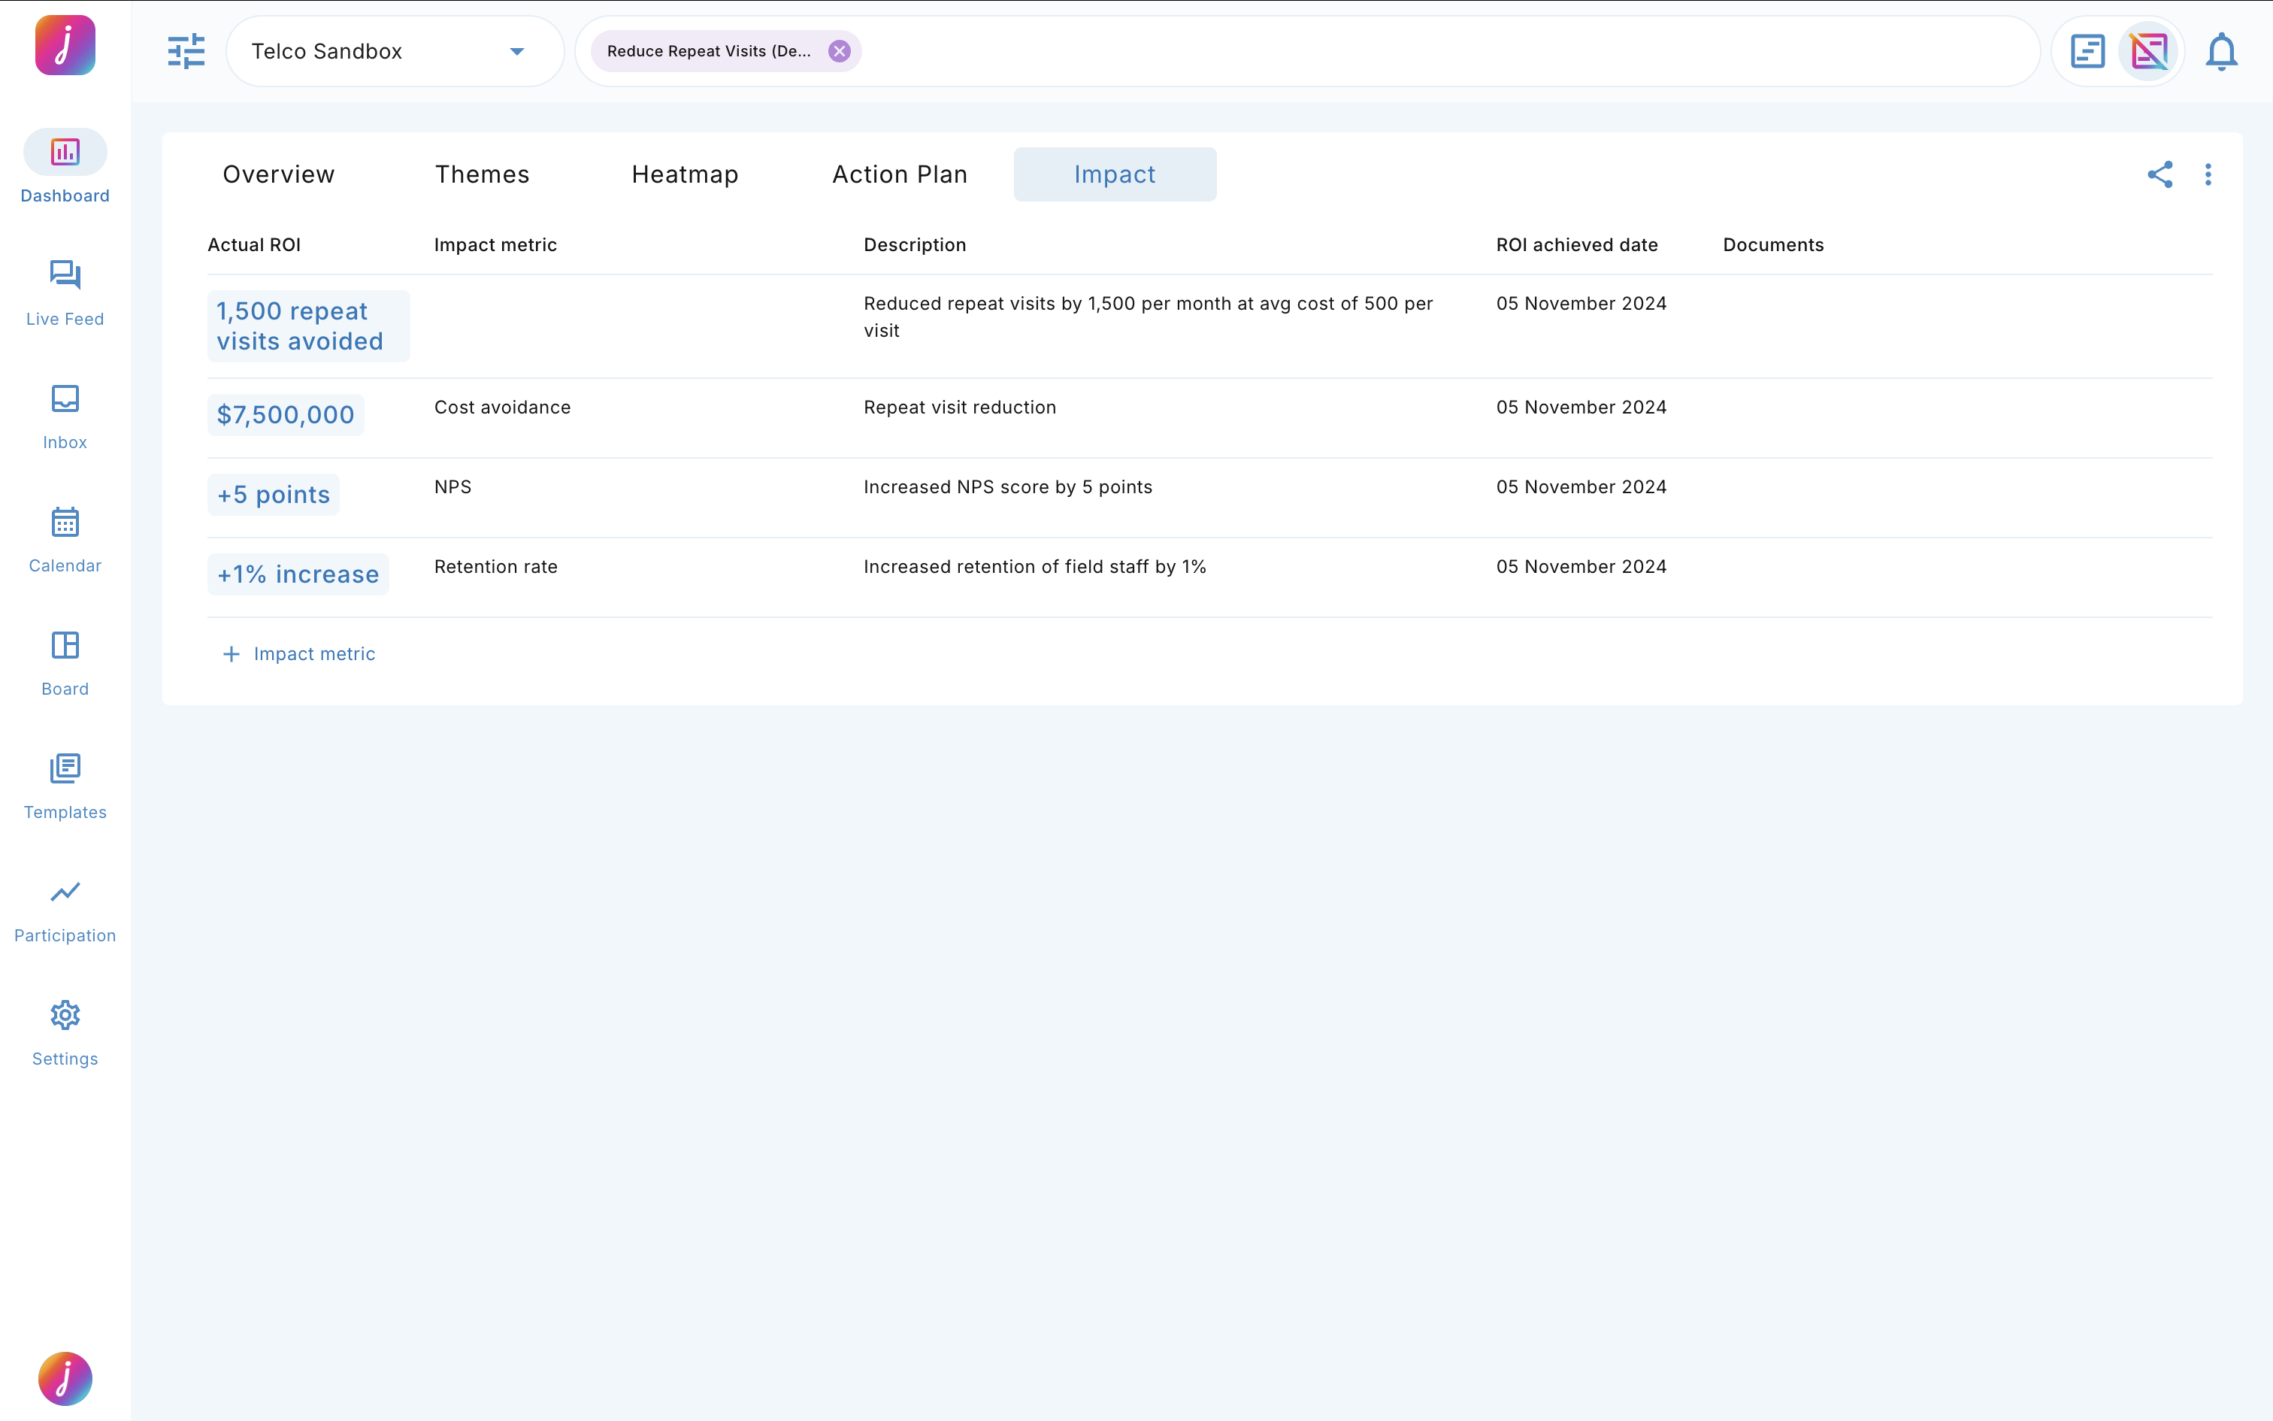Remove the Reduce Repeat Visits filter chip
The image size is (2273, 1421).
(839, 52)
